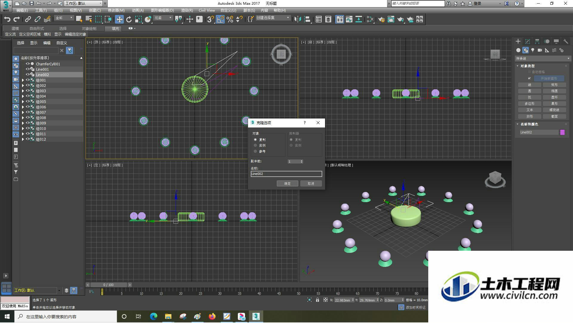Click the Mirror tool icon
573x323 pixels.
click(x=298, y=19)
